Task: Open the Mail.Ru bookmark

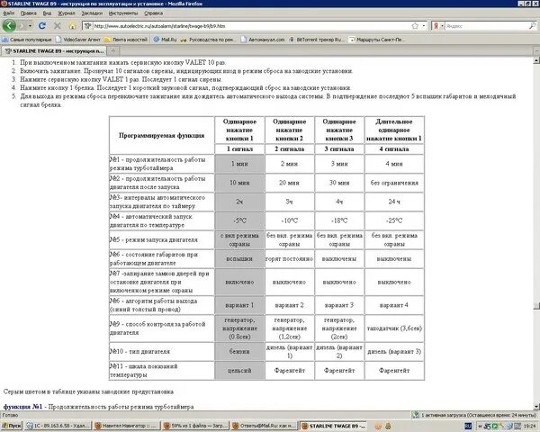Action: [x=165, y=40]
